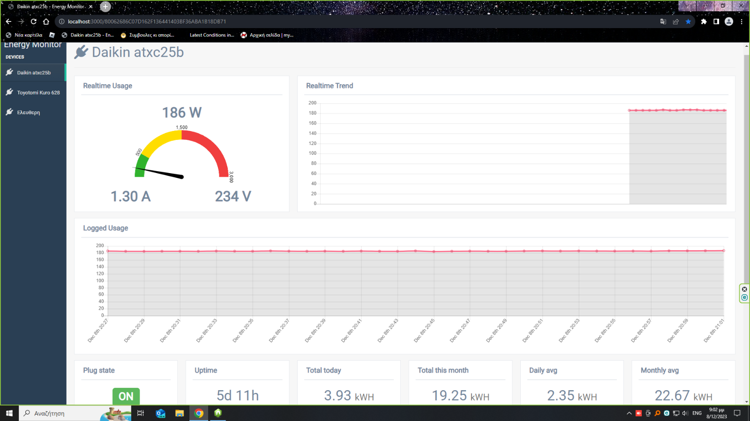Open a new browser tab

pos(105,7)
